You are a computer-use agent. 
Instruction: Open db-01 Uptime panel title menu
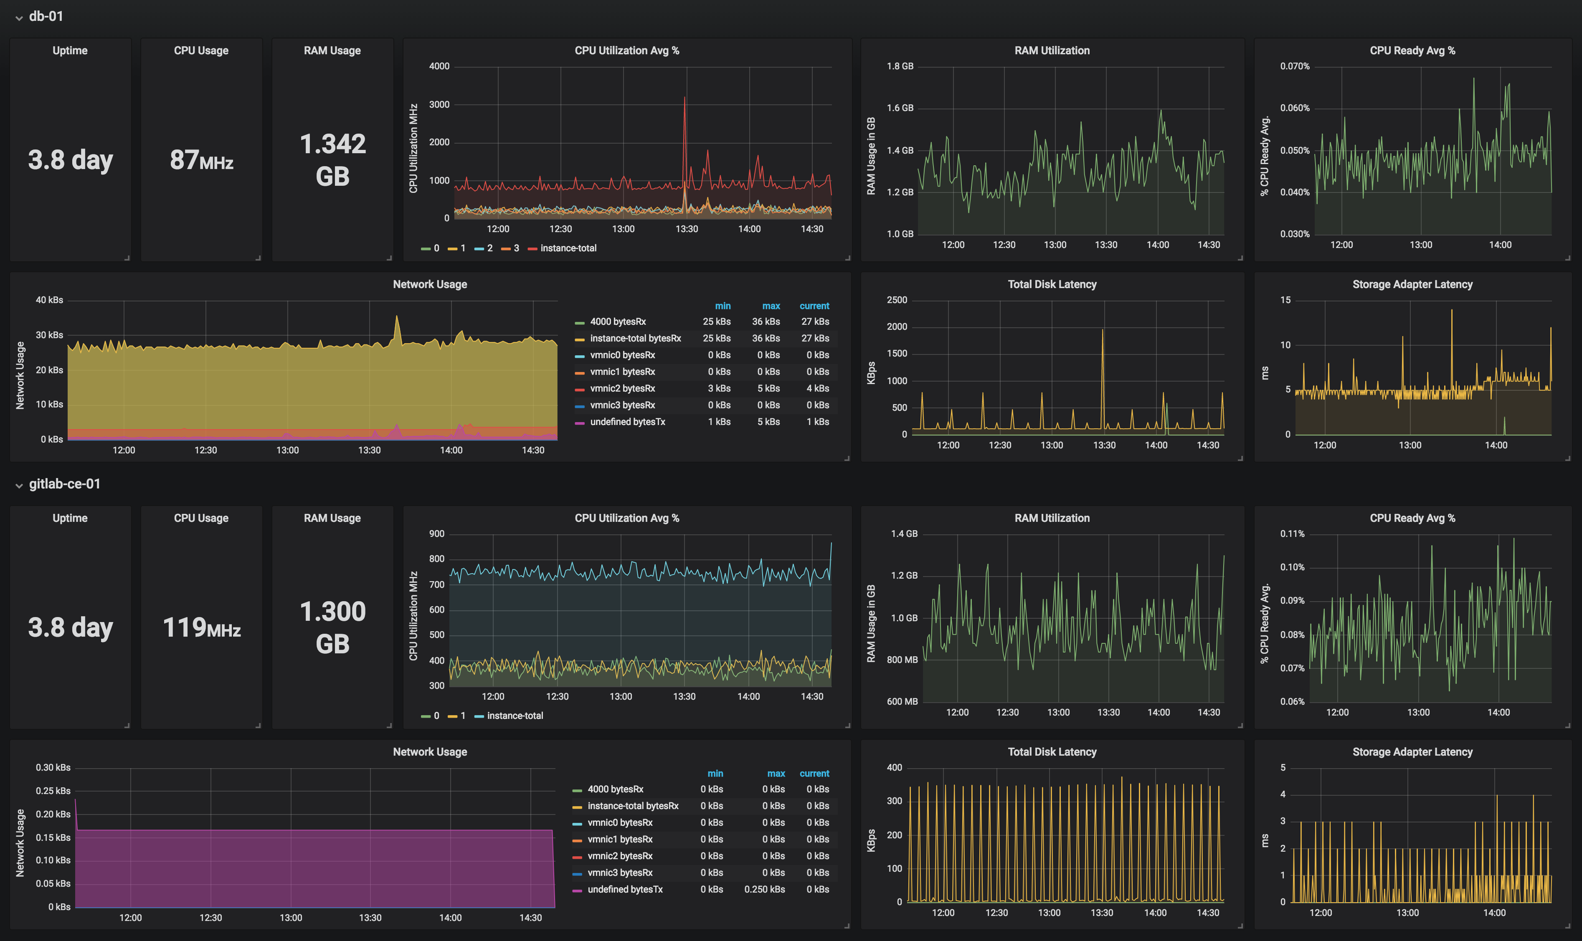(70, 51)
